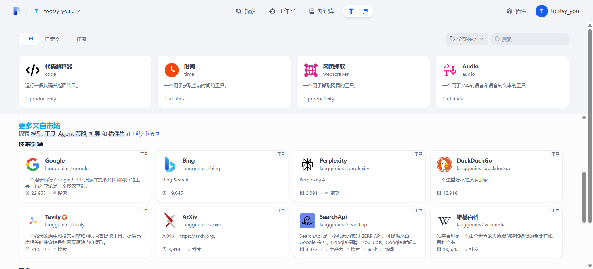Click the Bing Search description text

pyautogui.click(x=175, y=180)
